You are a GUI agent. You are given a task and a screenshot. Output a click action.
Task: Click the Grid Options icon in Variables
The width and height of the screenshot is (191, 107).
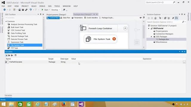tap(16, 55)
